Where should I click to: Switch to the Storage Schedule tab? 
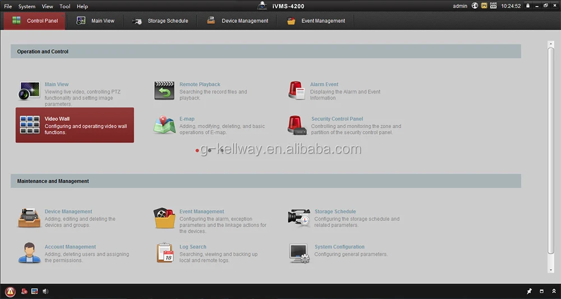[159, 21]
